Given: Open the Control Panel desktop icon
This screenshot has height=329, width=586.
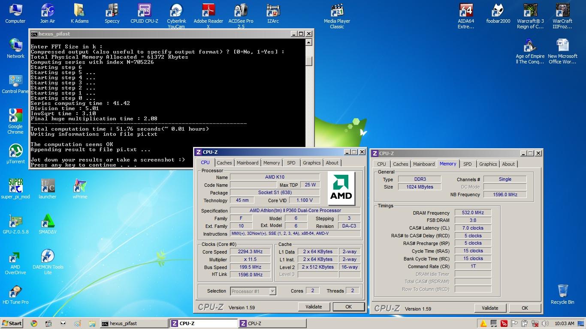Looking at the screenshot, I should [15, 84].
